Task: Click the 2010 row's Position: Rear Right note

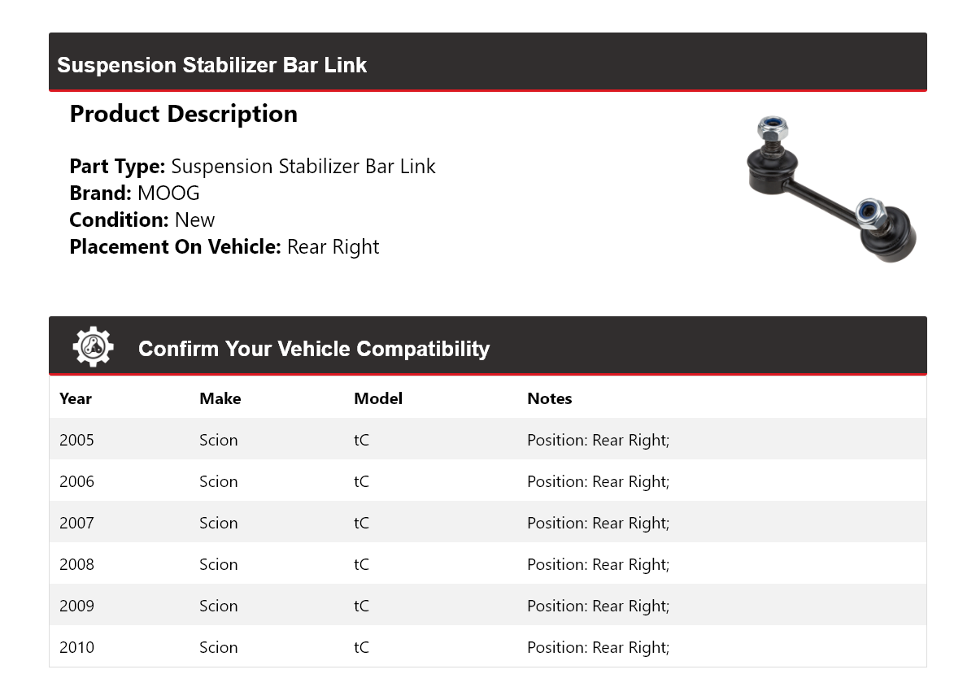Action: pos(599,647)
